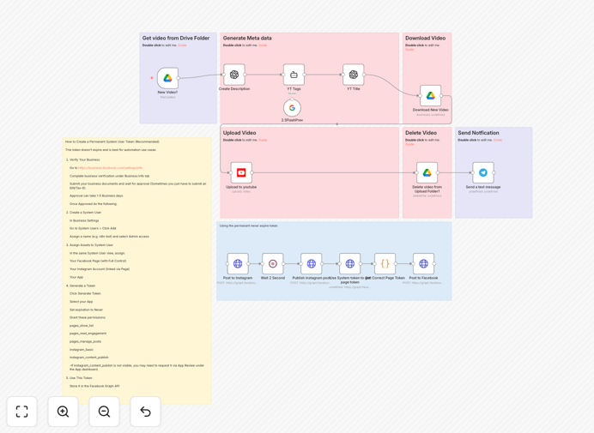Click '3. Assign Assets to System User' line

tap(89, 245)
